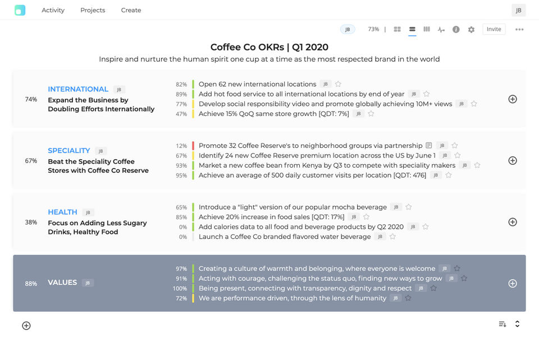Open the info details icon
This screenshot has width=539, height=338.
(456, 29)
